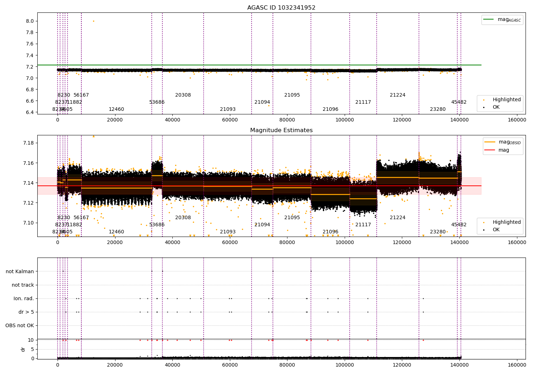Click the 7.14 tick on middle plot y-axis

point(28,183)
